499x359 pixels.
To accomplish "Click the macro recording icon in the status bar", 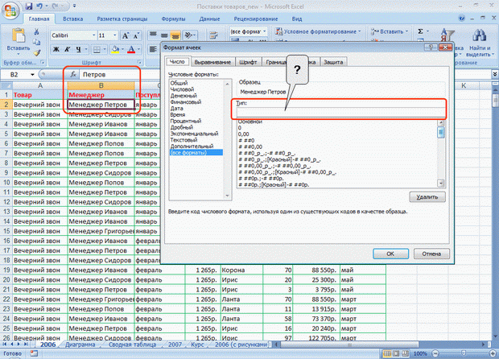I will [x=34, y=353].
